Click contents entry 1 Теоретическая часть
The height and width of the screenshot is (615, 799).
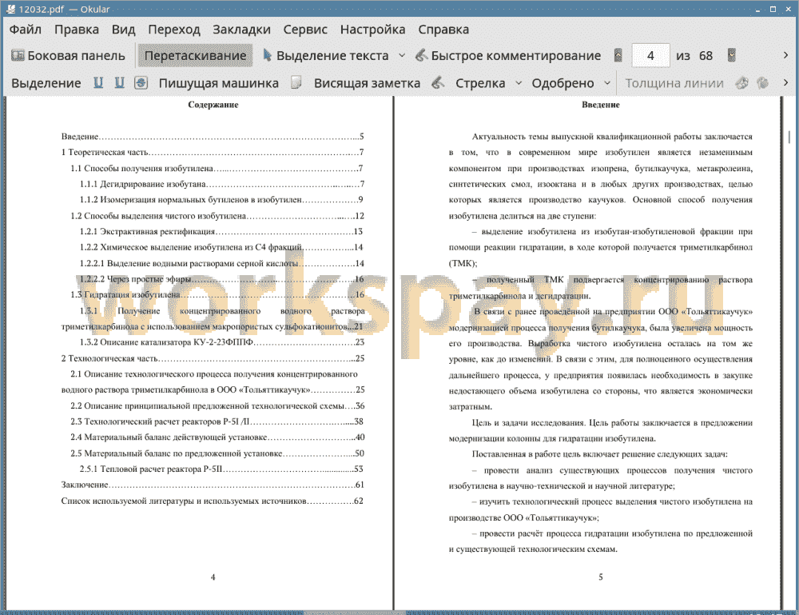[213, 153]
